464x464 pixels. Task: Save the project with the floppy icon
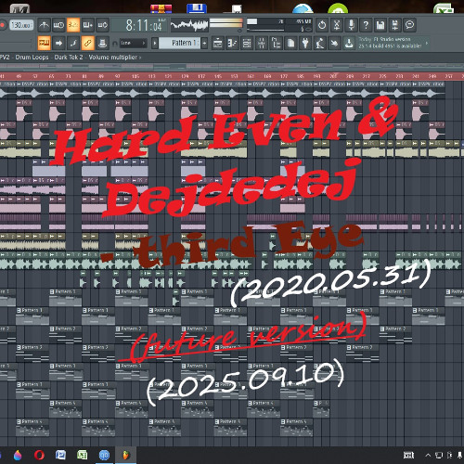coord(380,25)
